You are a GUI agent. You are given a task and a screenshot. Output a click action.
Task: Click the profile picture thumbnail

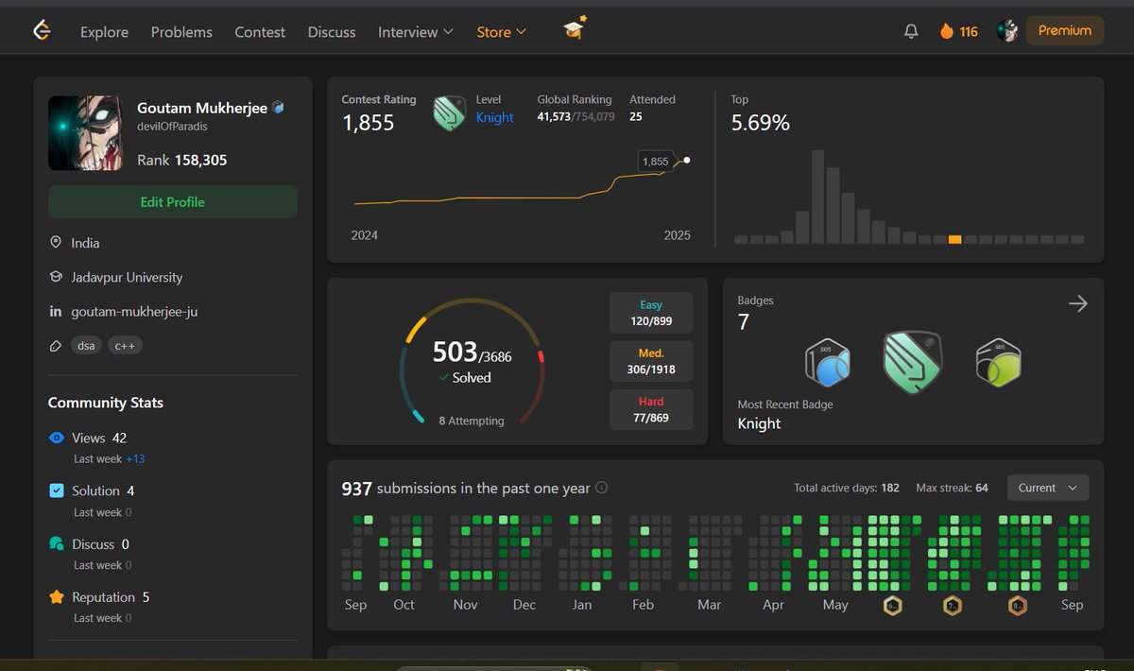pos(86,133)
